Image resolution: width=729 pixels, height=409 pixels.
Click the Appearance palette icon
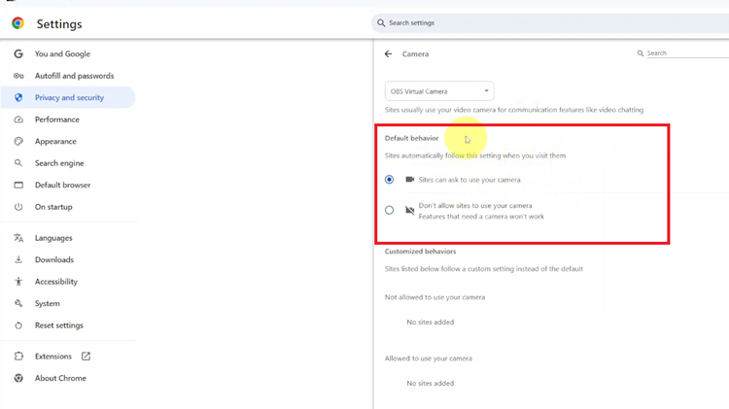tap(18, 141)
